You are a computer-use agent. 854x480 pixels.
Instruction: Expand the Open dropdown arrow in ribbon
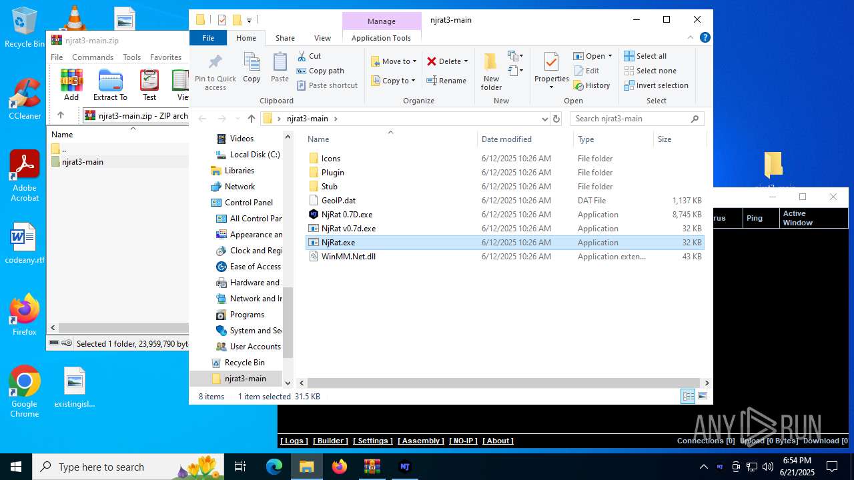[610, 56]
